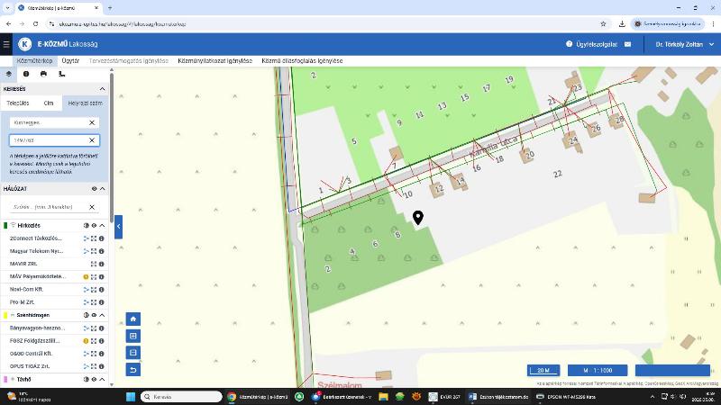Click the M 1:1000 scale button
This screenshot has height=405, width=721.
(x=598, y=370)
